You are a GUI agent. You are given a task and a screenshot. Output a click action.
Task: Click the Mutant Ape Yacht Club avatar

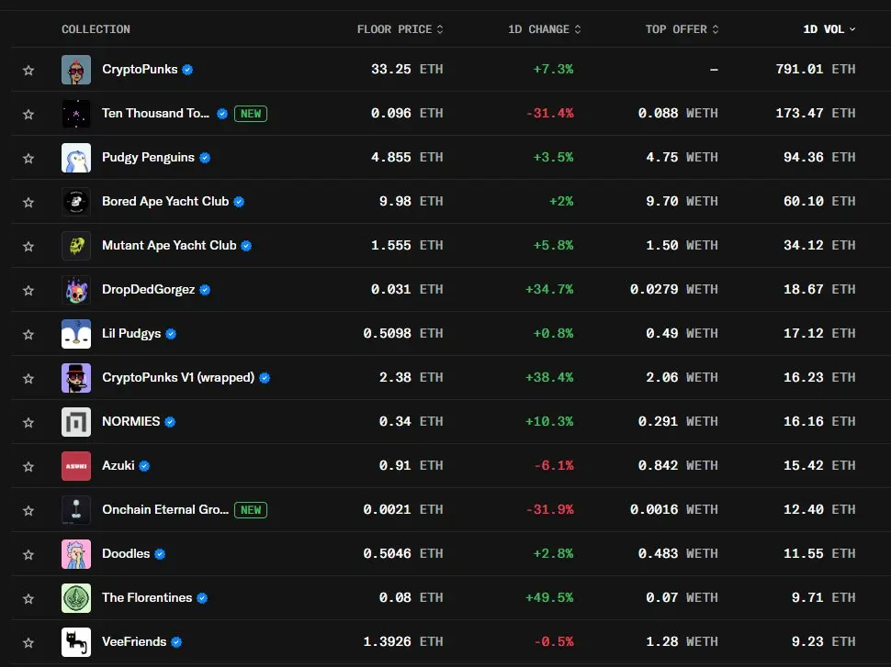click(x=76, y=246)
